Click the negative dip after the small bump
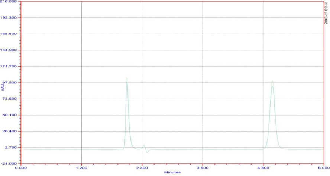The image size is (330, 176). 147,152
